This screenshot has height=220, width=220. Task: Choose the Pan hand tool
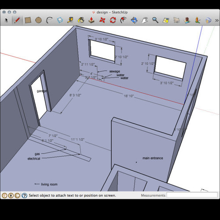[x=145, y=20]
